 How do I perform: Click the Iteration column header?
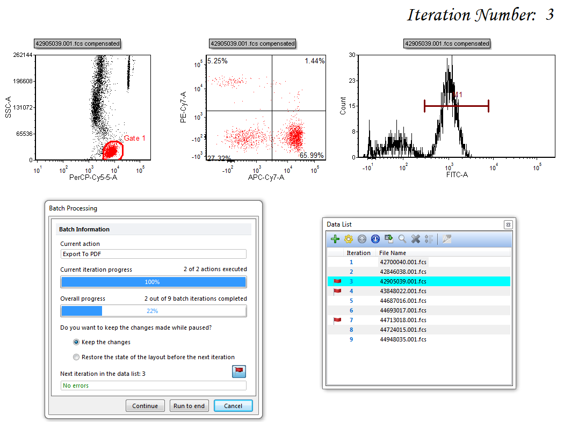[x=358, y=253]
